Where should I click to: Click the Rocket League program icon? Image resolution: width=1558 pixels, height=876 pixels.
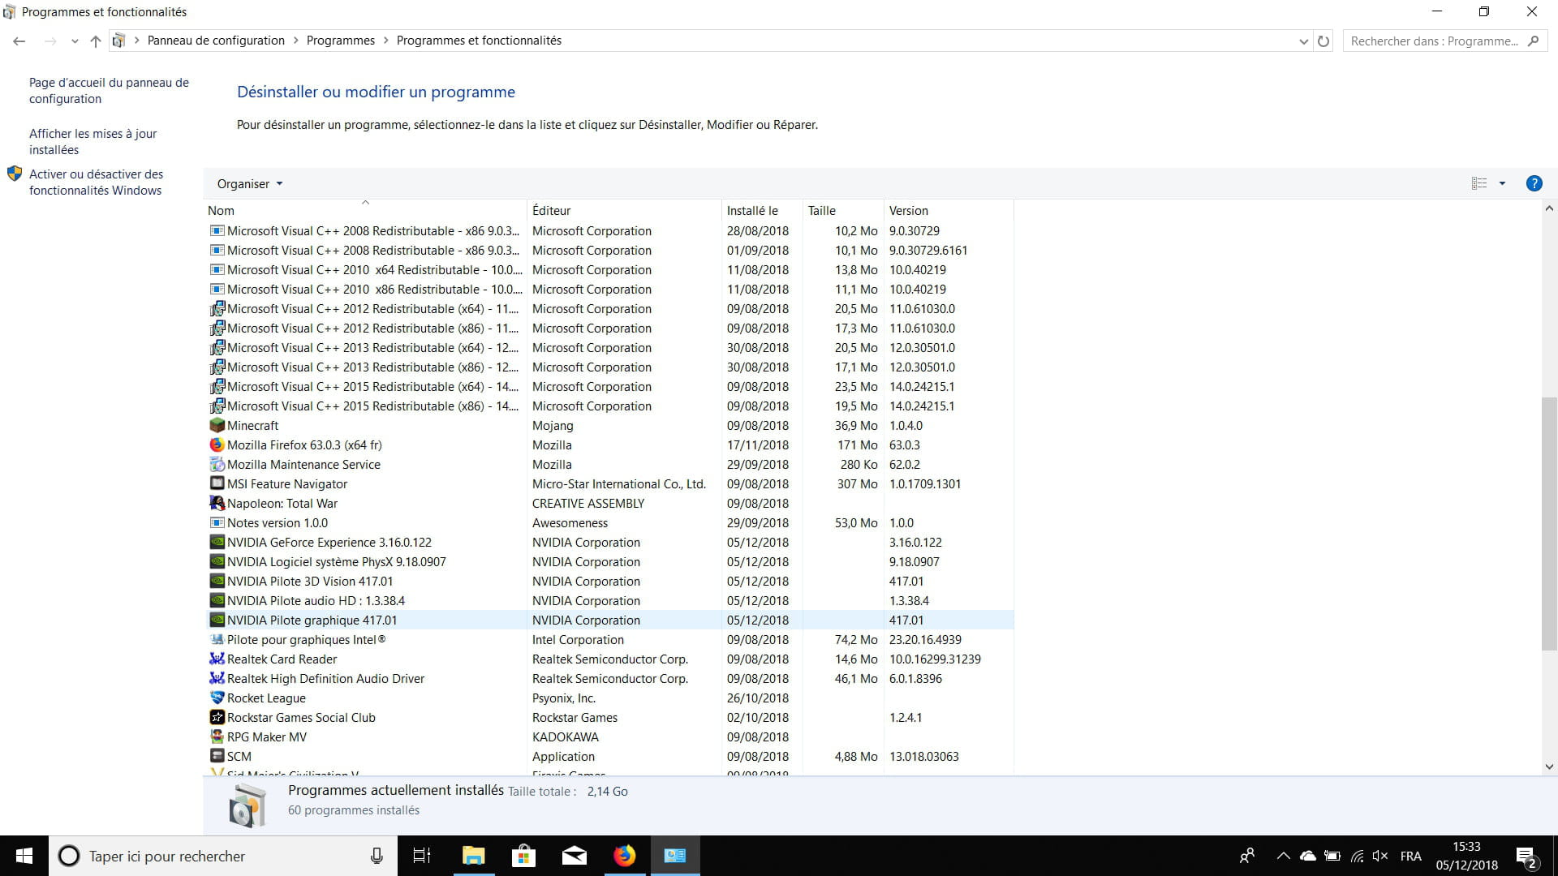pos(217,698)
